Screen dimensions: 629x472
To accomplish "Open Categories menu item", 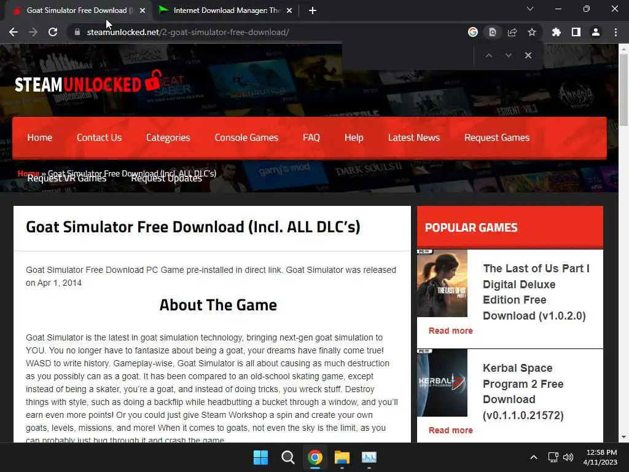I will 168,138.
